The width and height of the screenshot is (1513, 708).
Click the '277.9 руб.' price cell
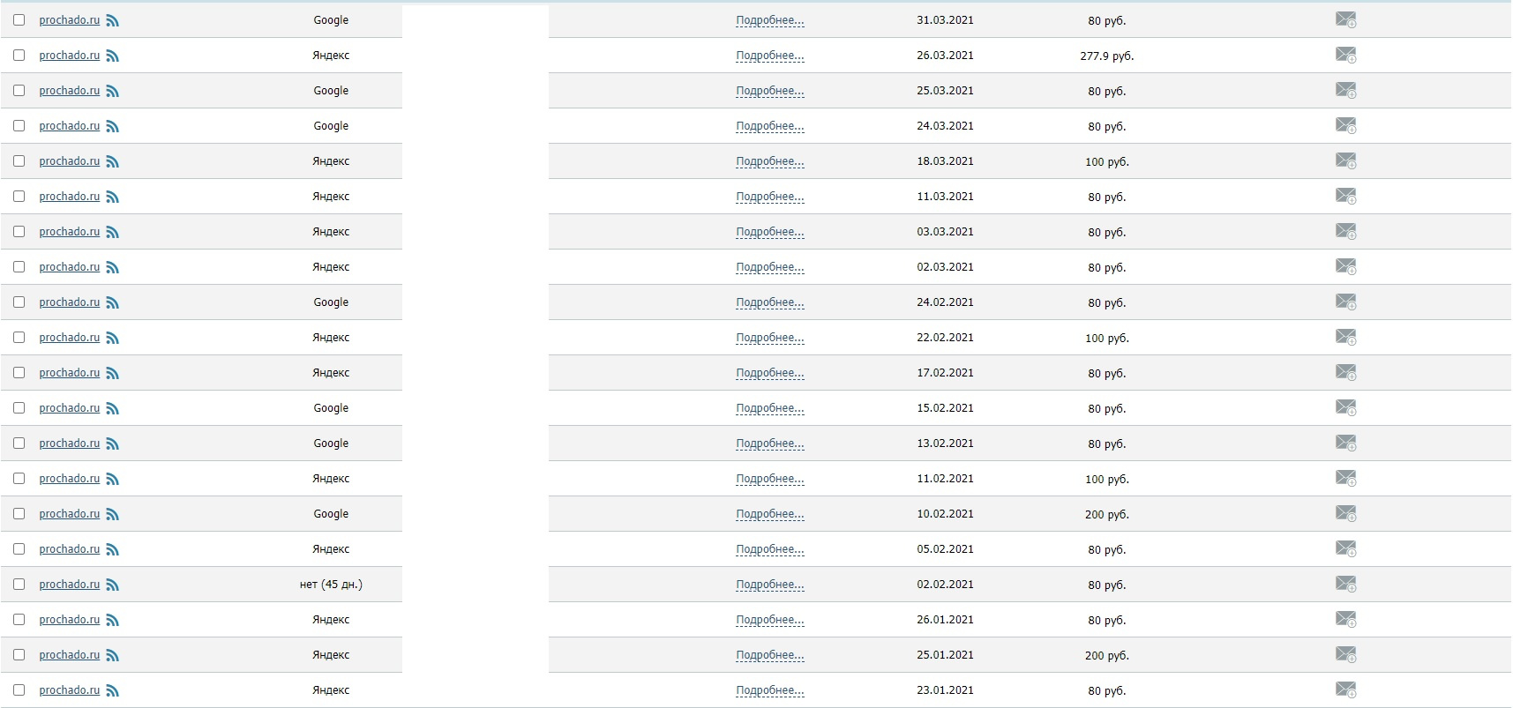[x=1107, y=56]
